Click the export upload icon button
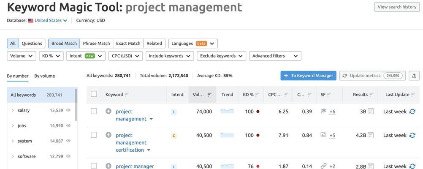 click(414, 76)
